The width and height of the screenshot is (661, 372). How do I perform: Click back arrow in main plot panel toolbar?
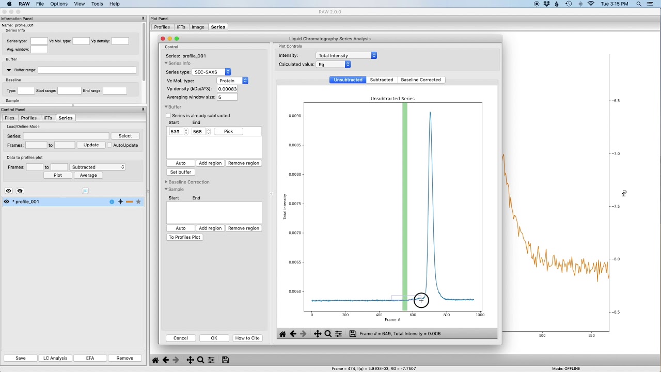[x=165, y=360]
